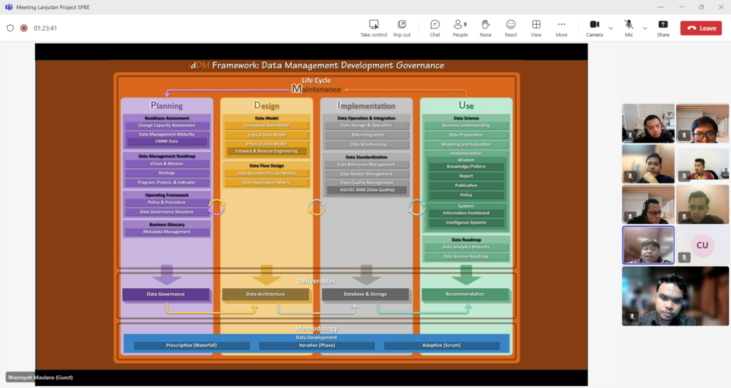731x388 pixels.
Task: Pop out the shared content window
Action: click(402, 28)
